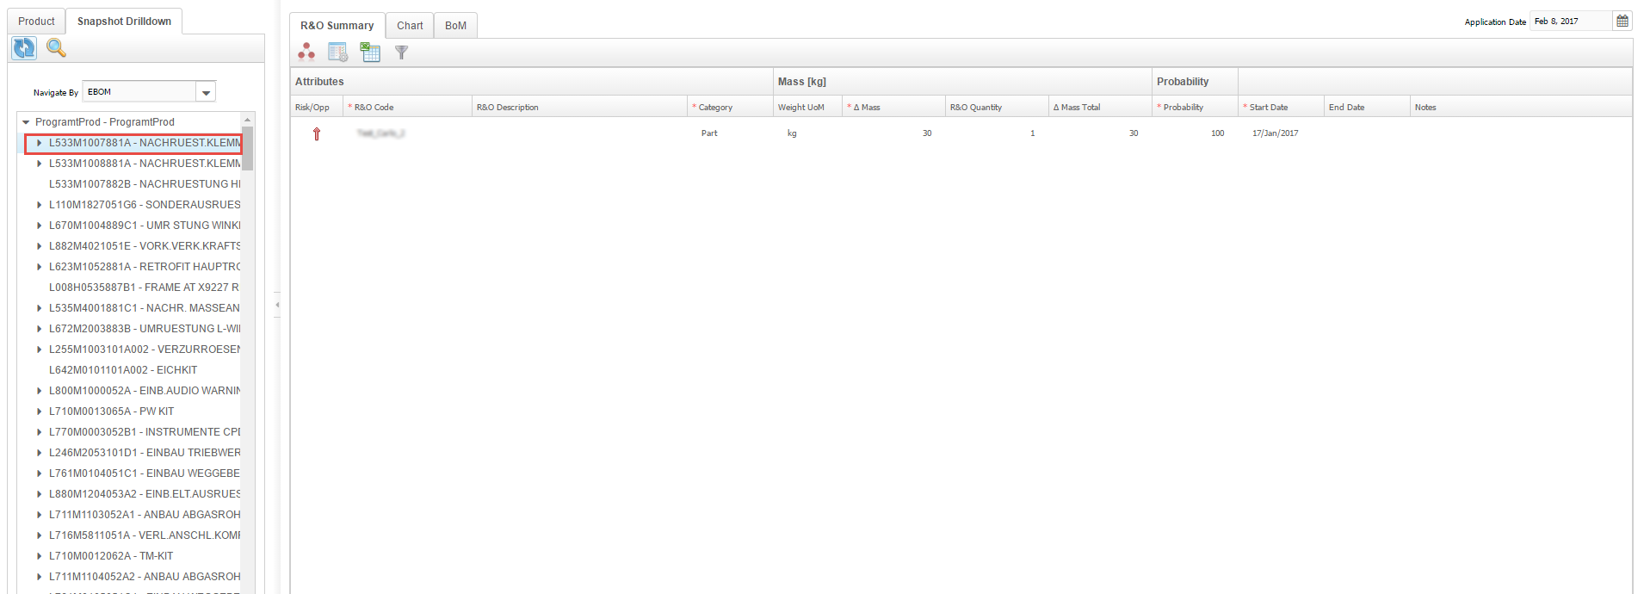Expand node L535M4001881C1 NACHR. MASSEAN
The width and height of the screenshot is (1644, 594).
click(x=40, y=308)
